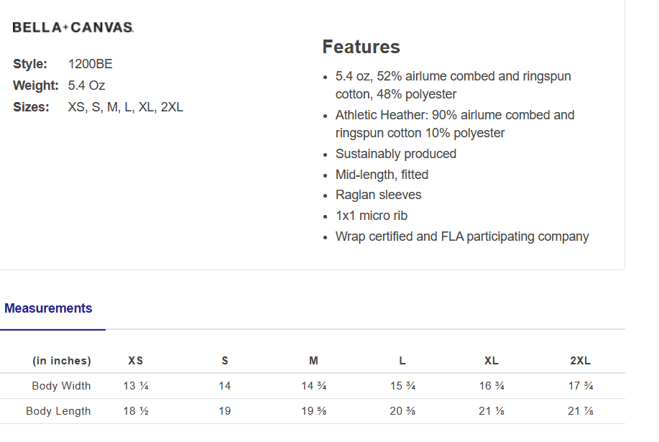
Task: Click the sizes list XS through 2XL
Action: (x=126, y=107)
